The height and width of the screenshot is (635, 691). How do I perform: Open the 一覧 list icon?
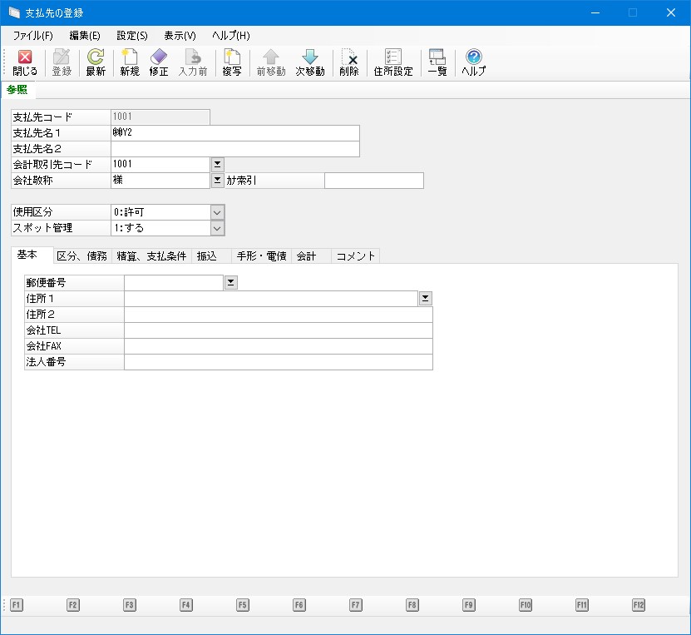coord(437,63)
